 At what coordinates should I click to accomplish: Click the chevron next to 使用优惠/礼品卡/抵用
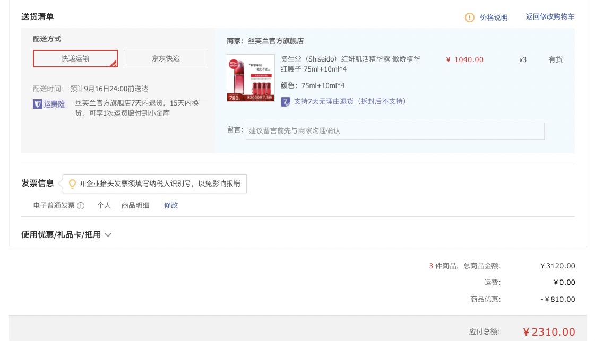[108, 235]
